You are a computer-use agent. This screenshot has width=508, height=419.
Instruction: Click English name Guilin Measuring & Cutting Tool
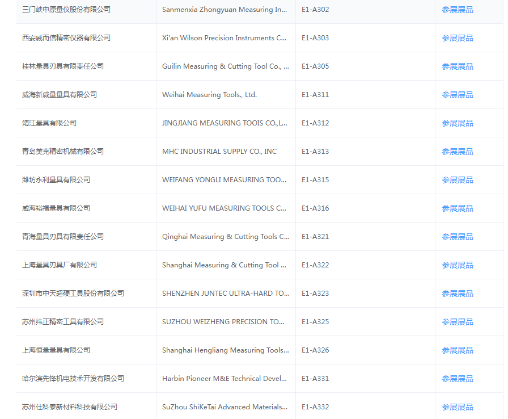tap(226, 66)
